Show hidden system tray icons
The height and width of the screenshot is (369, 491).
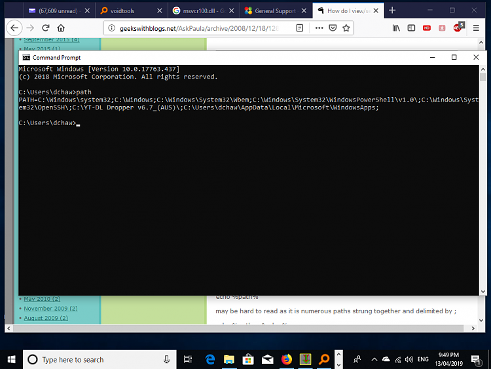374,359
